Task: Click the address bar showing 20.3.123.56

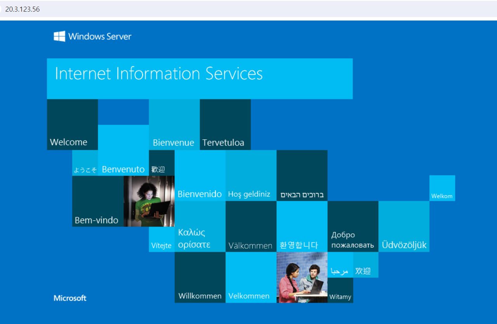Action: (x=248, y=9)
